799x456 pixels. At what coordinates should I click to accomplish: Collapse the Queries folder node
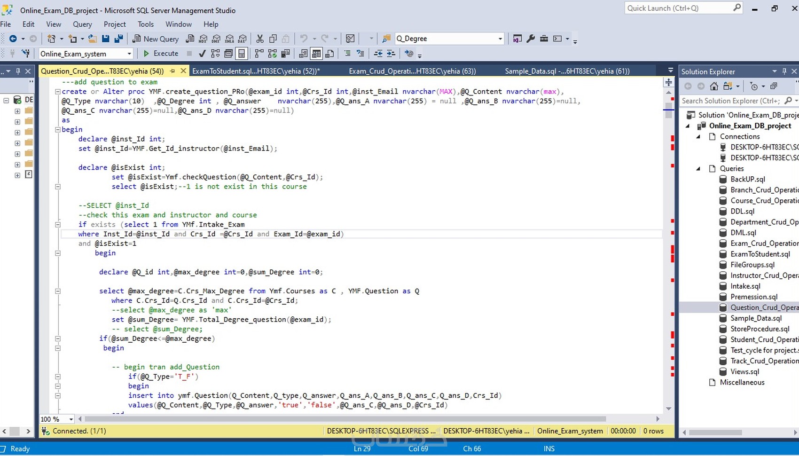698,168
